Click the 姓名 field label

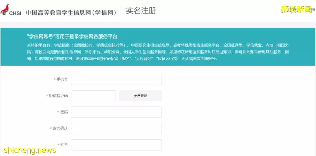(x=63, y=145)
